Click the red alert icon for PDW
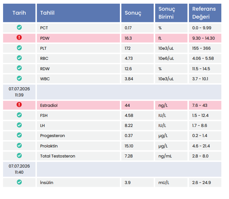Screen dimensions: 229x199 [19, 38]
